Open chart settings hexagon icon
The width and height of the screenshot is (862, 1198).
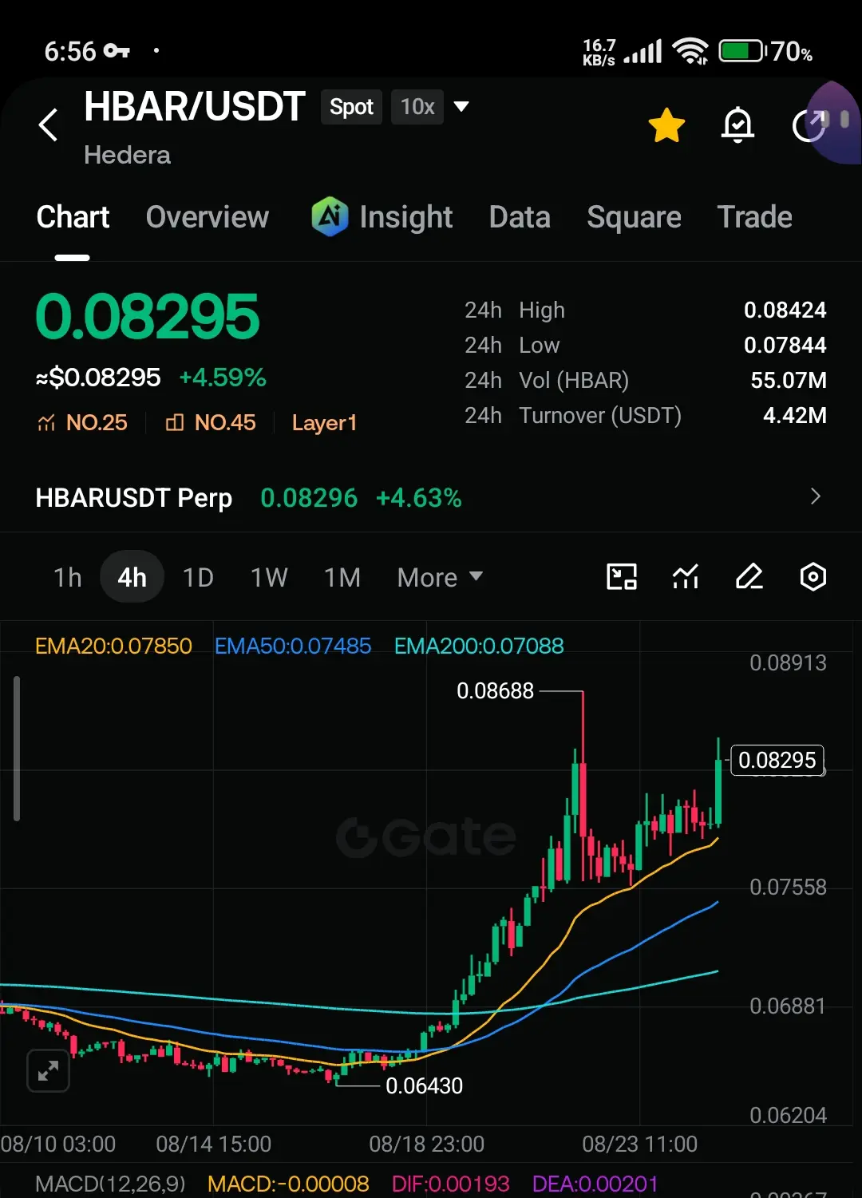(813, 576)
